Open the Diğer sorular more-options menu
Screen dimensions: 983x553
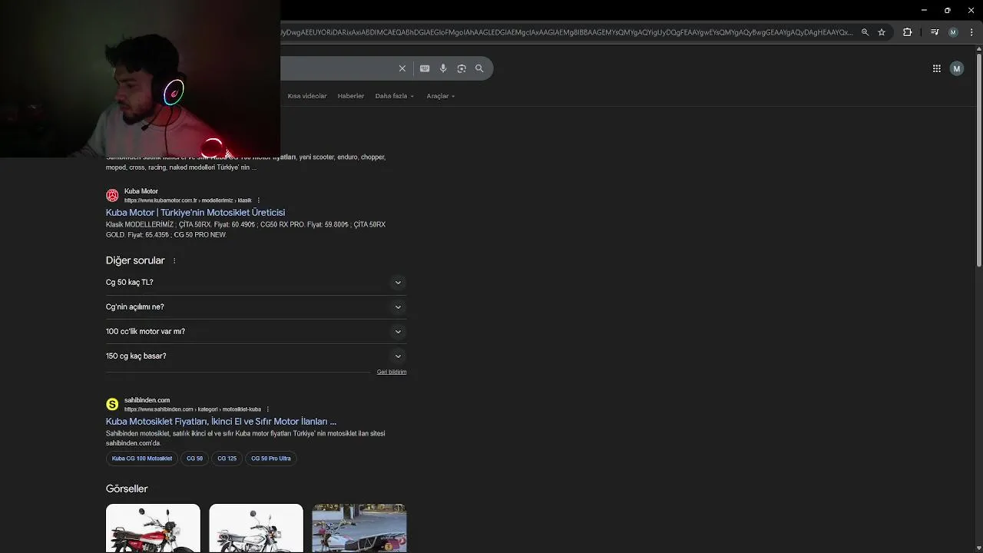click(174, 261)
